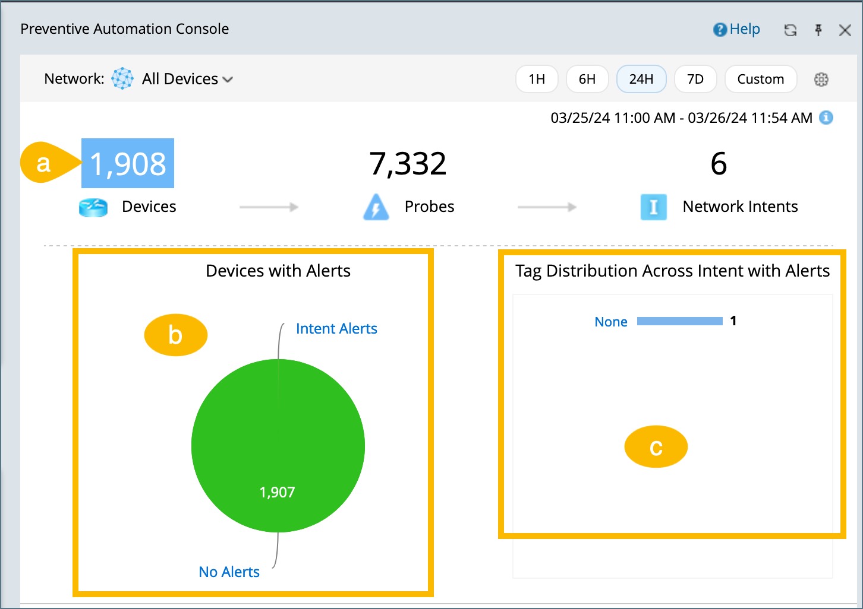863x609 pixels.
Task: Click the Devices label
Action: tap(149, 207)
